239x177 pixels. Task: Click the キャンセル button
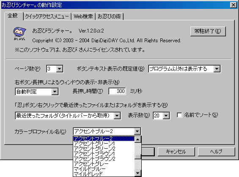[176, 152]
